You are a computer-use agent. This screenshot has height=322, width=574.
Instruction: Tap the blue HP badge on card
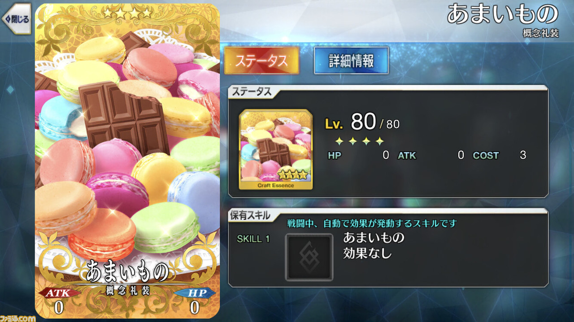click(194, 293)
